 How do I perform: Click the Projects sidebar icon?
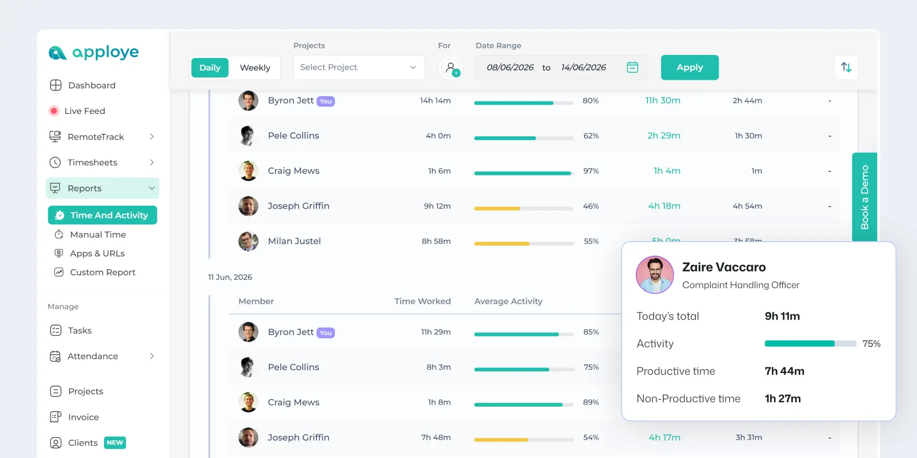point(56,391)
